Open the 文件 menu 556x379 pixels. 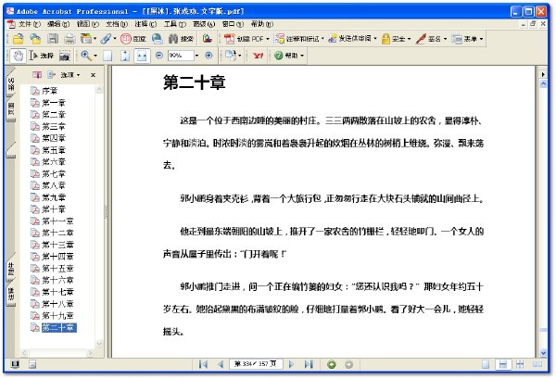(29, 24)
